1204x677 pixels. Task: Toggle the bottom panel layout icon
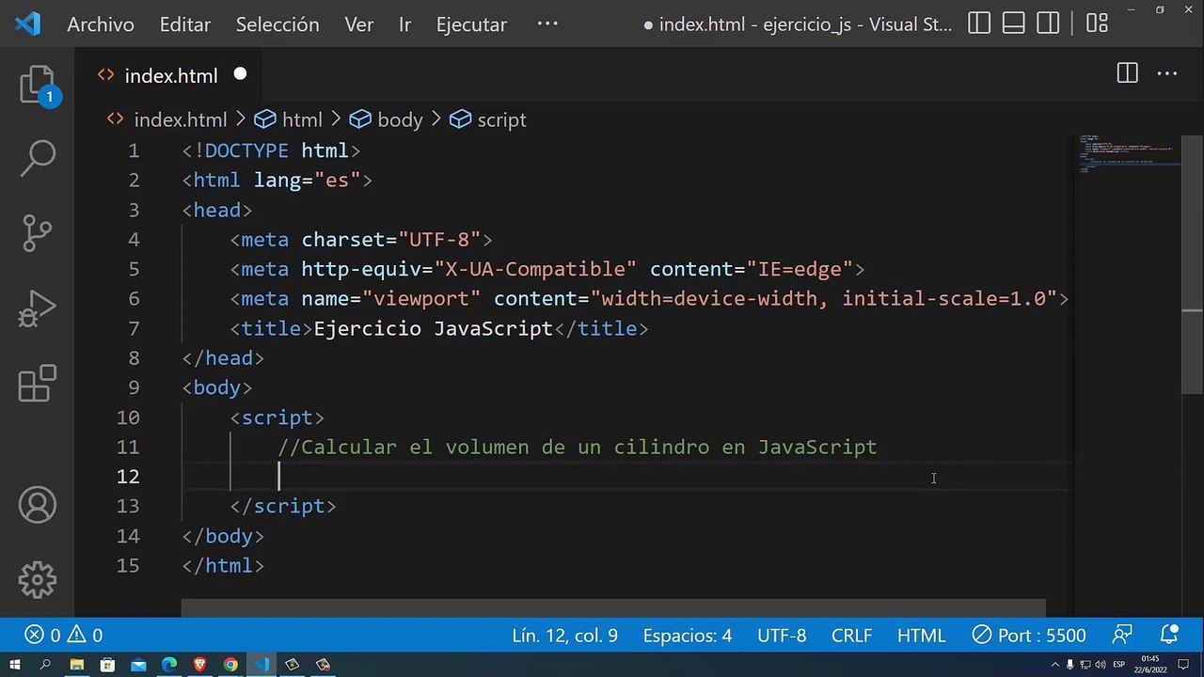(1013, 24)
